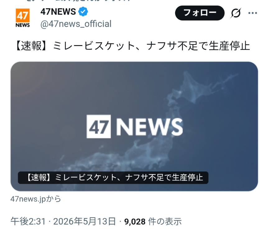
Task: Click the white 47 NEWS logo in card
Action: point(135,126)
